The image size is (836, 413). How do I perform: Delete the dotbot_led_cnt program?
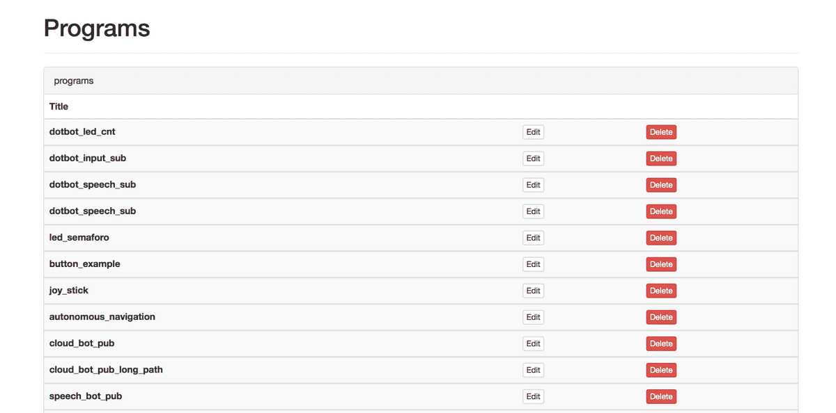pyautogui.click(x=660, y=132)
